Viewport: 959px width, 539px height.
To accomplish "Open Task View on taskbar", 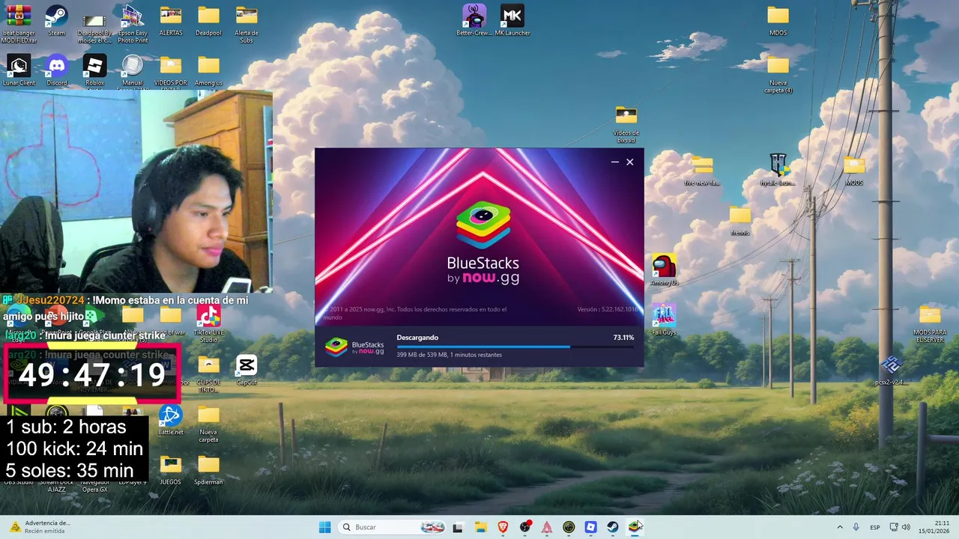I will (458, 527).
